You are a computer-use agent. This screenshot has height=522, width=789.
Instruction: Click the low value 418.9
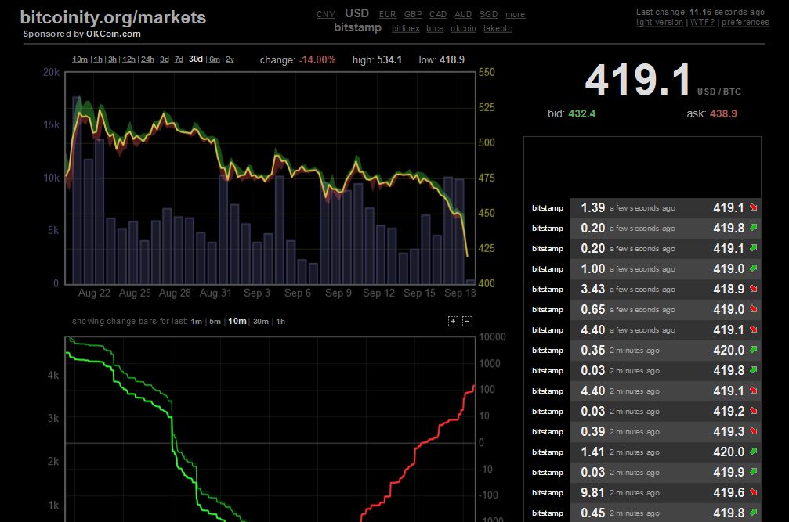pyautogui.click(x=452, y=59)
